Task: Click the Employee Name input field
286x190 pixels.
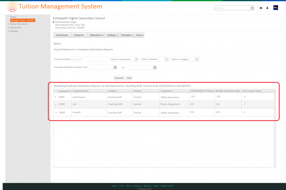Action: point(90,59)
